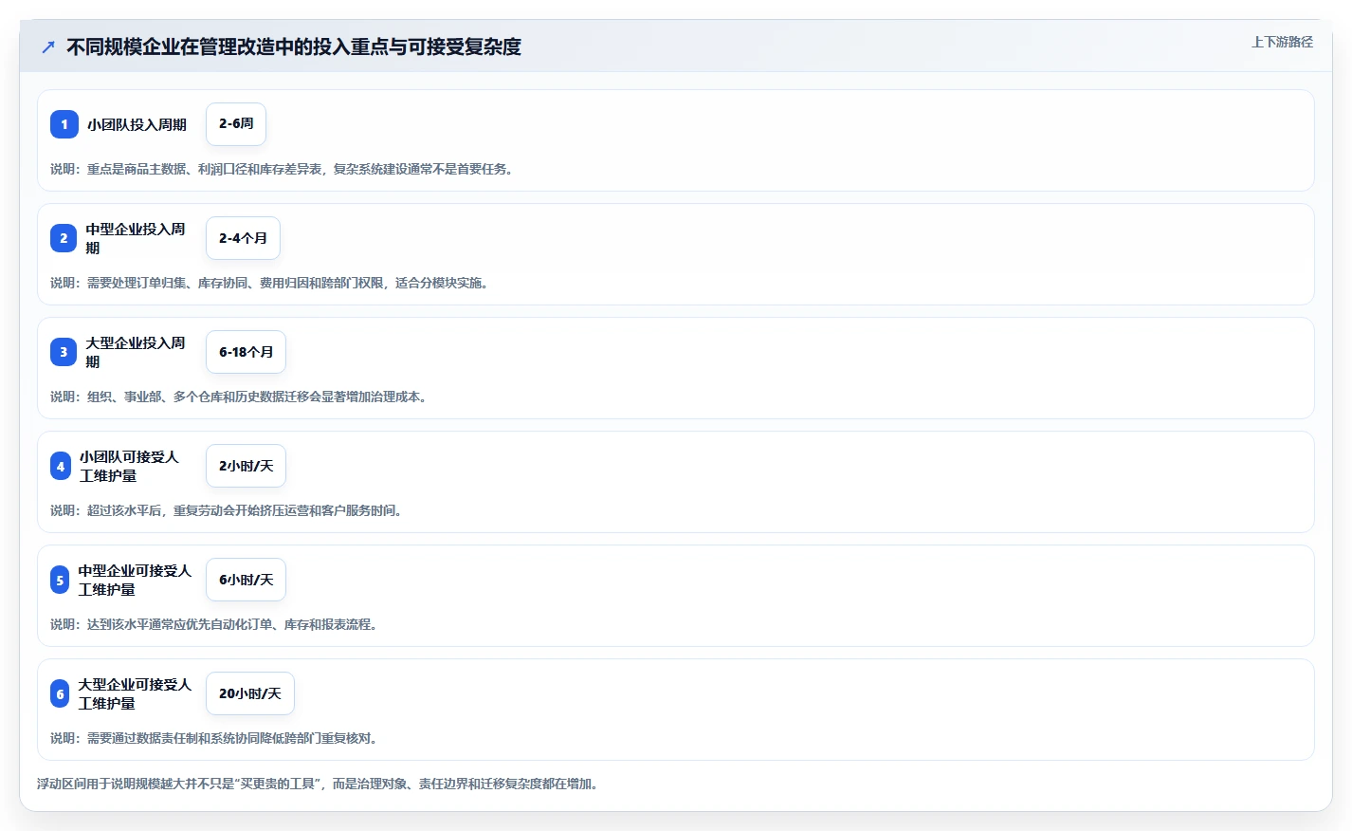Click the description starting 组织、事业部、多个仓库
1352x831 pixels.
pyautogui.click(x=239, y=397)
